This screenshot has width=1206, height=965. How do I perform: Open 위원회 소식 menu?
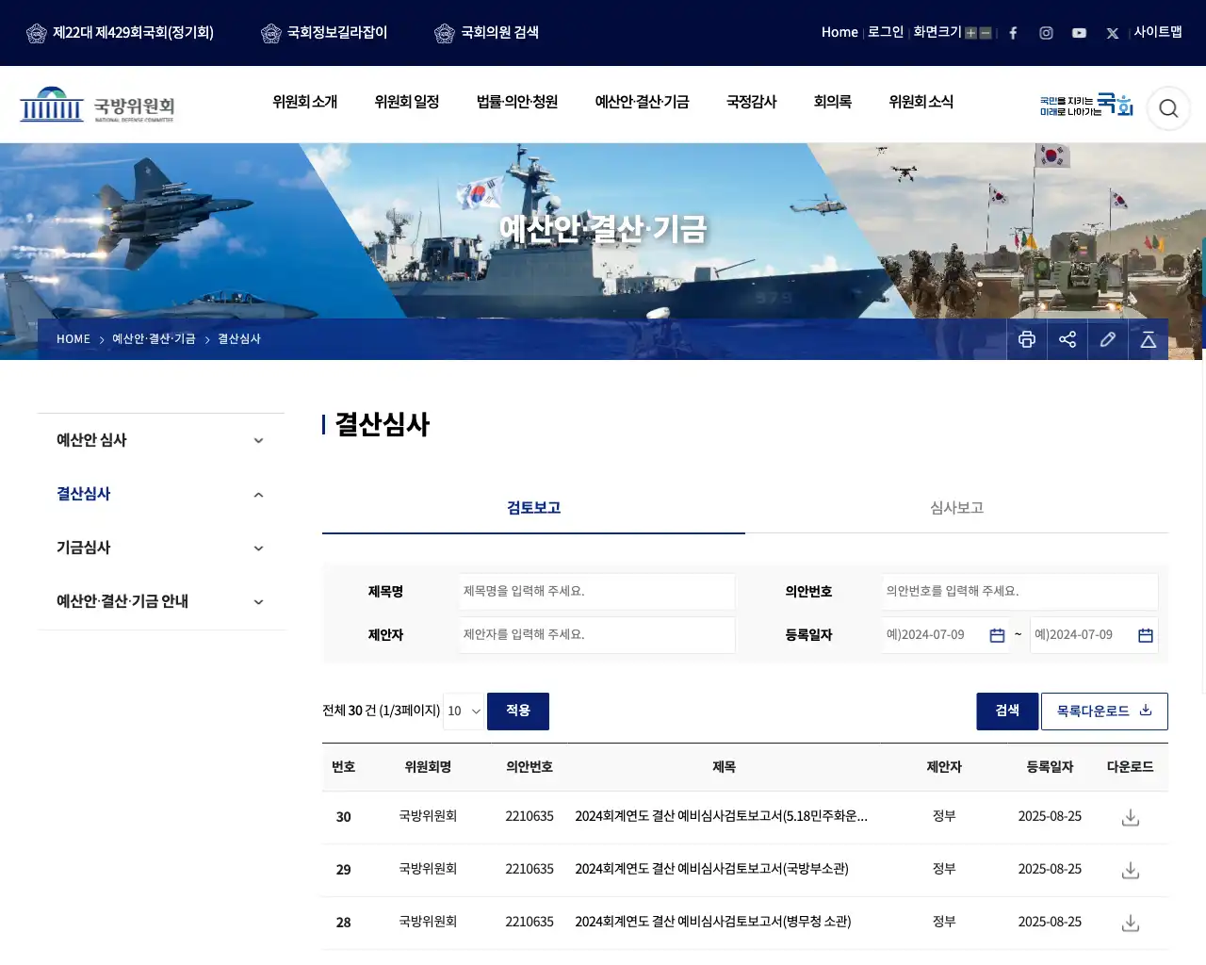point(921,102)
